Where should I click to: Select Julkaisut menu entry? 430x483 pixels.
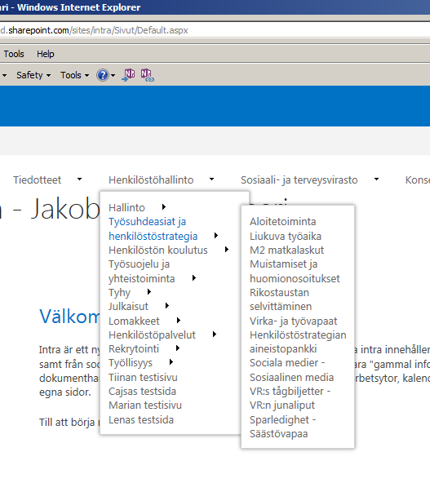point(128,307)
